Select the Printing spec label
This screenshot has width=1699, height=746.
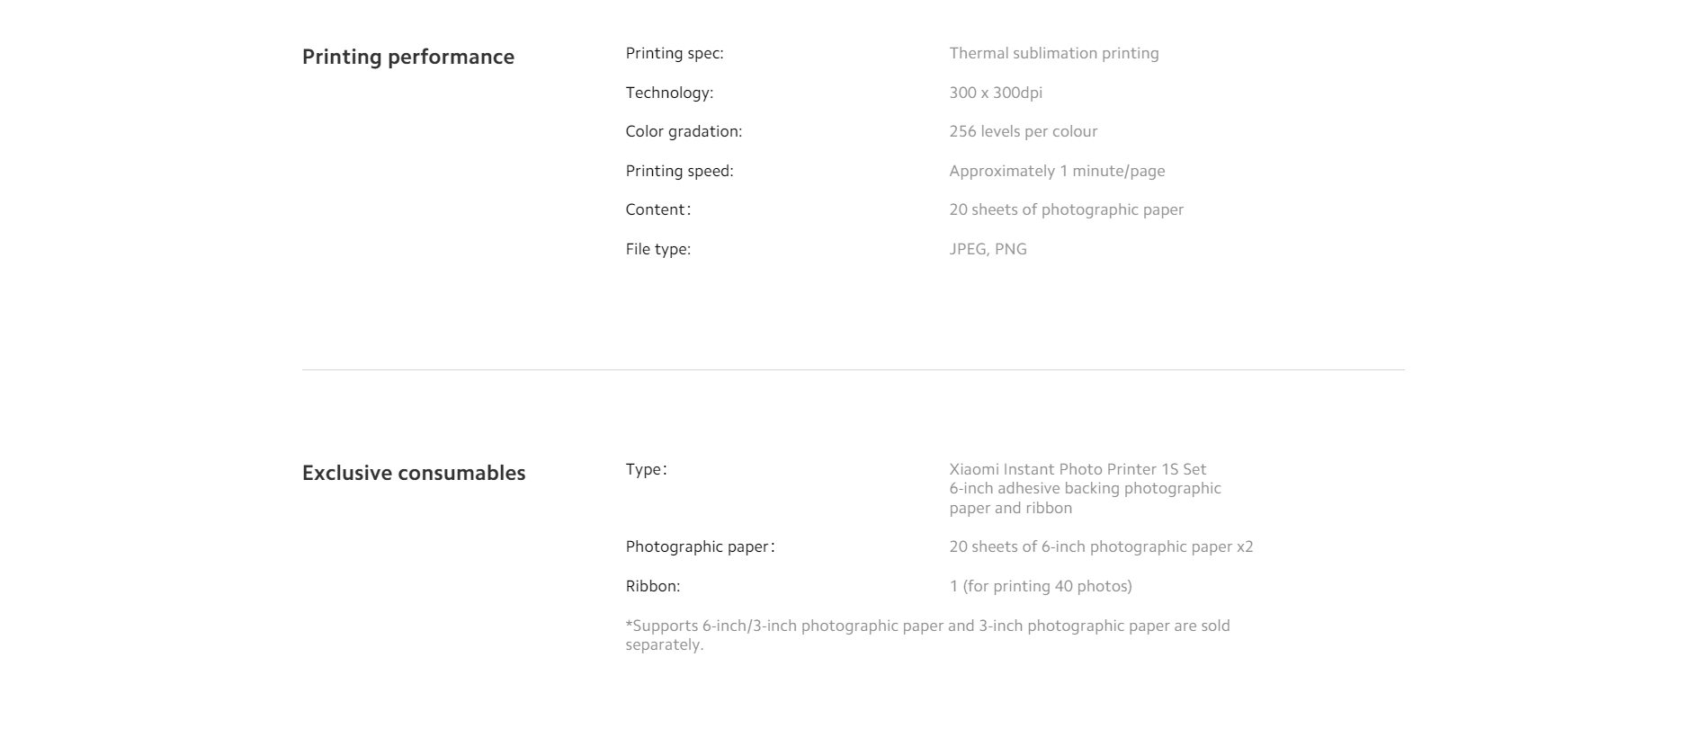675,53
